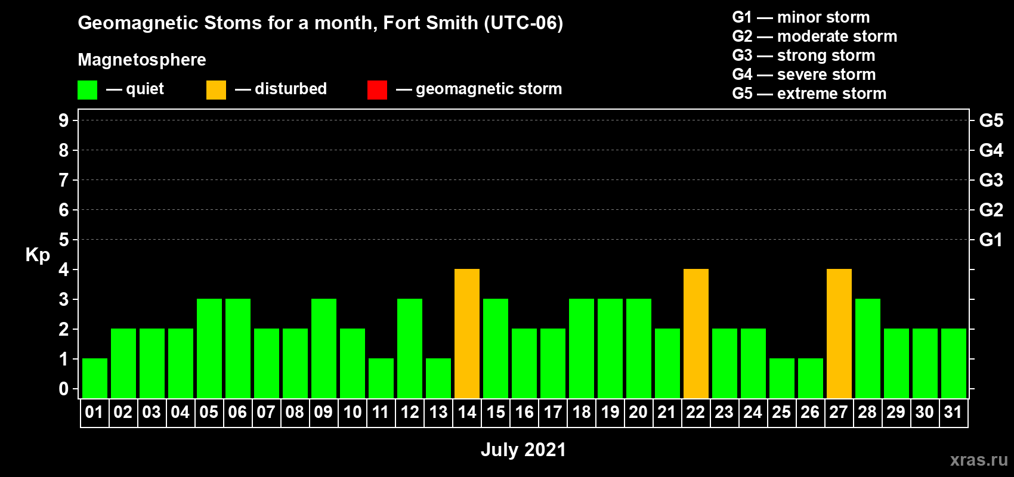Viewport: 1014px width, 477px height.
Task: Click the 'disturbed' legend label
Action: [x=290, y=89]
